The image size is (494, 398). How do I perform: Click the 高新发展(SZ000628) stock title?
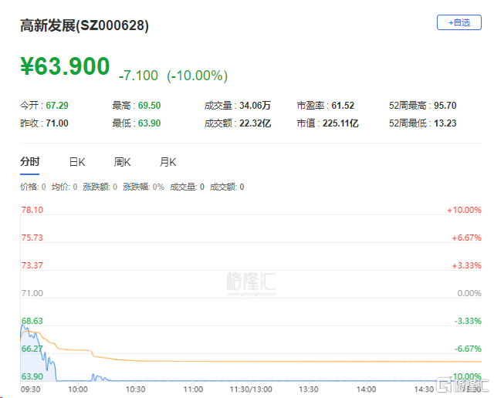(85, 25)
